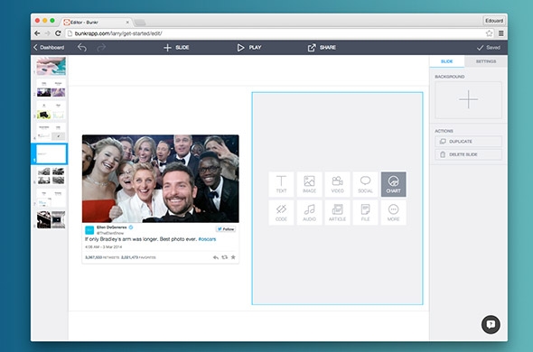
Task: Insert an Article block
Action: tap(337, 212)
